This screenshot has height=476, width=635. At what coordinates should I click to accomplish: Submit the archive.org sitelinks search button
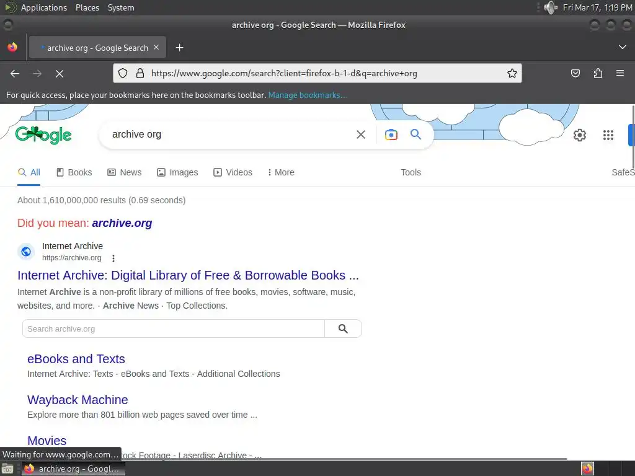[x=343, y=328]
